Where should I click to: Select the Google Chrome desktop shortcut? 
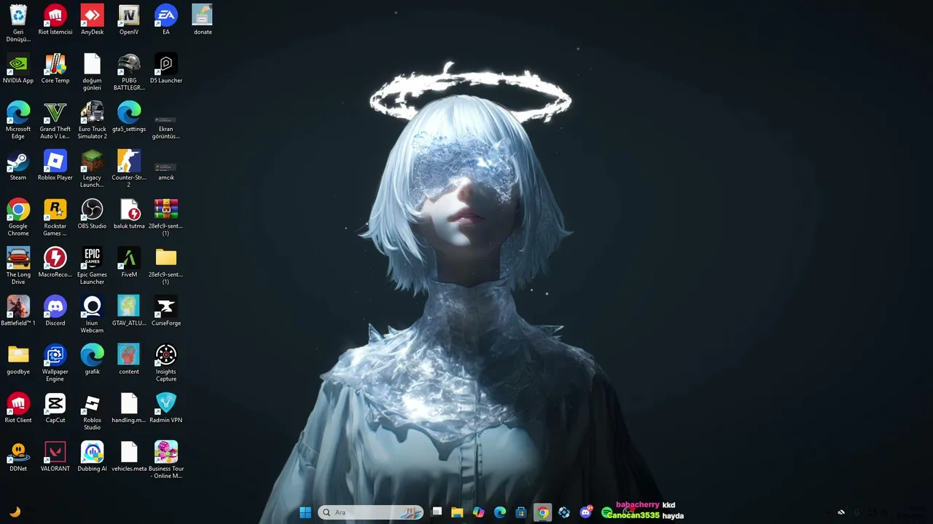coord(18,210)
